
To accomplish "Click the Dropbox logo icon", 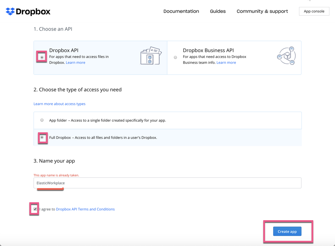I will click(x=10, y=11).
